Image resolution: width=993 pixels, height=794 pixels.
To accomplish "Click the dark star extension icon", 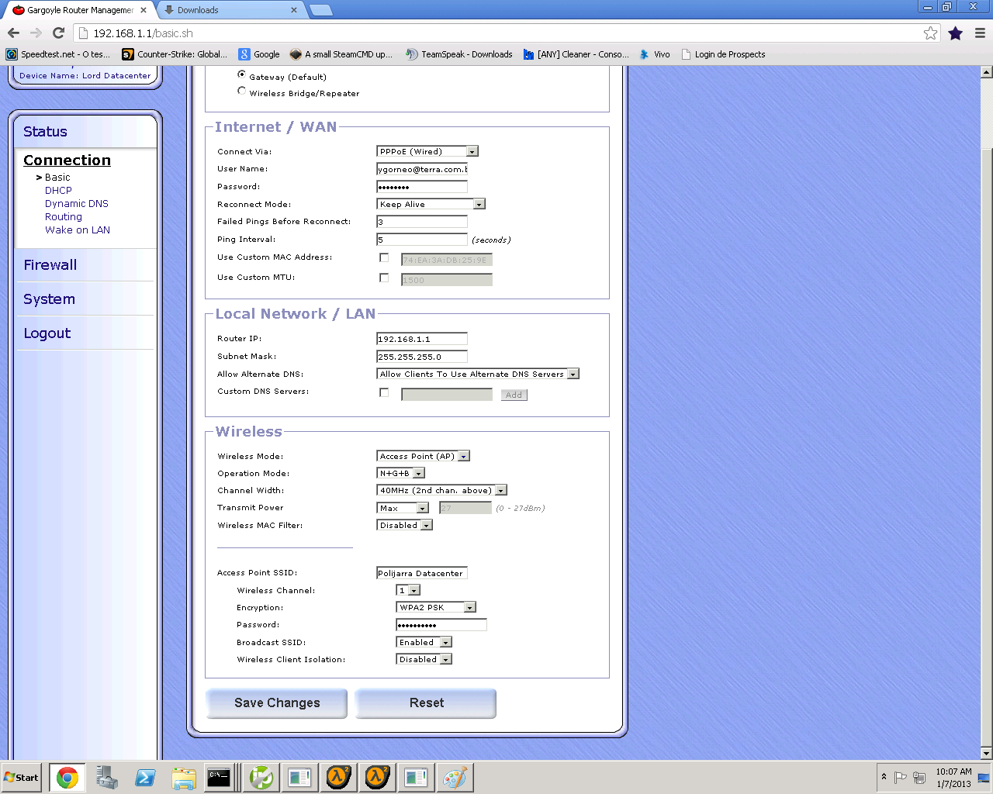I will (x=956, y=33).
